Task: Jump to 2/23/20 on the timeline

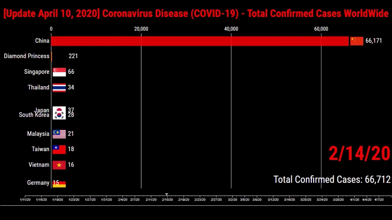Action: [200, 200]
